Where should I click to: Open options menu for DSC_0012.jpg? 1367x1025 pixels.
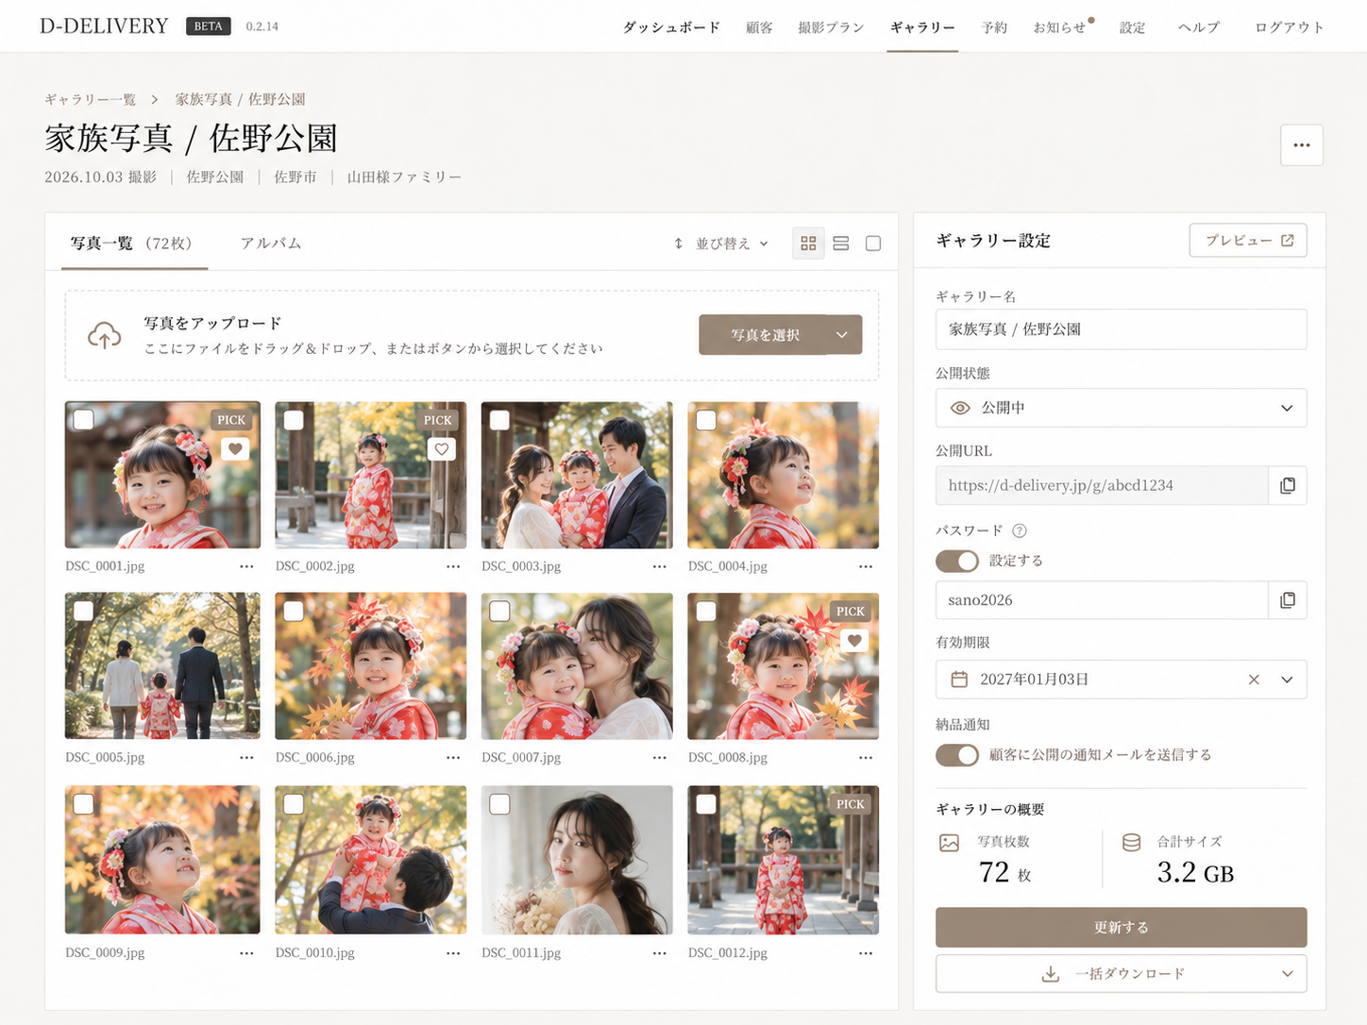(x=866, y=953)
